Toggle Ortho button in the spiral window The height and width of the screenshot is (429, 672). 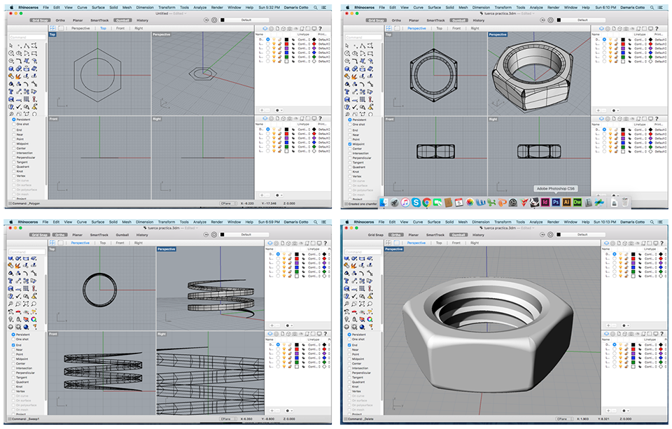pos(60,235)
